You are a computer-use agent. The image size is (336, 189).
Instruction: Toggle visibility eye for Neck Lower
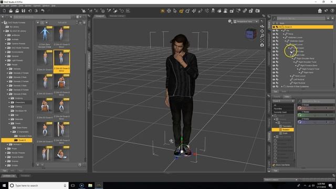coord(274,76)
